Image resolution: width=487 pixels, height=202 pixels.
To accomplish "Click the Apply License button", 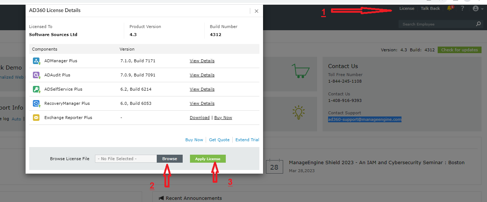I will pyautogui.click(x=208, y=159).
